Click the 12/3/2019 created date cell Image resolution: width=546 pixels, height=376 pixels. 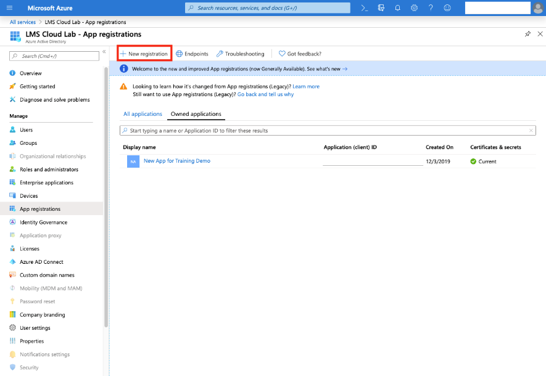(438, 161)
